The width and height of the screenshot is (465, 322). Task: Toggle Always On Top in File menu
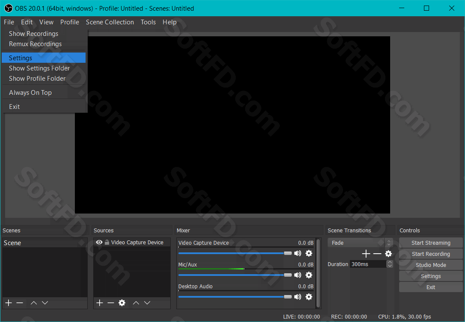tap(44, 93)
